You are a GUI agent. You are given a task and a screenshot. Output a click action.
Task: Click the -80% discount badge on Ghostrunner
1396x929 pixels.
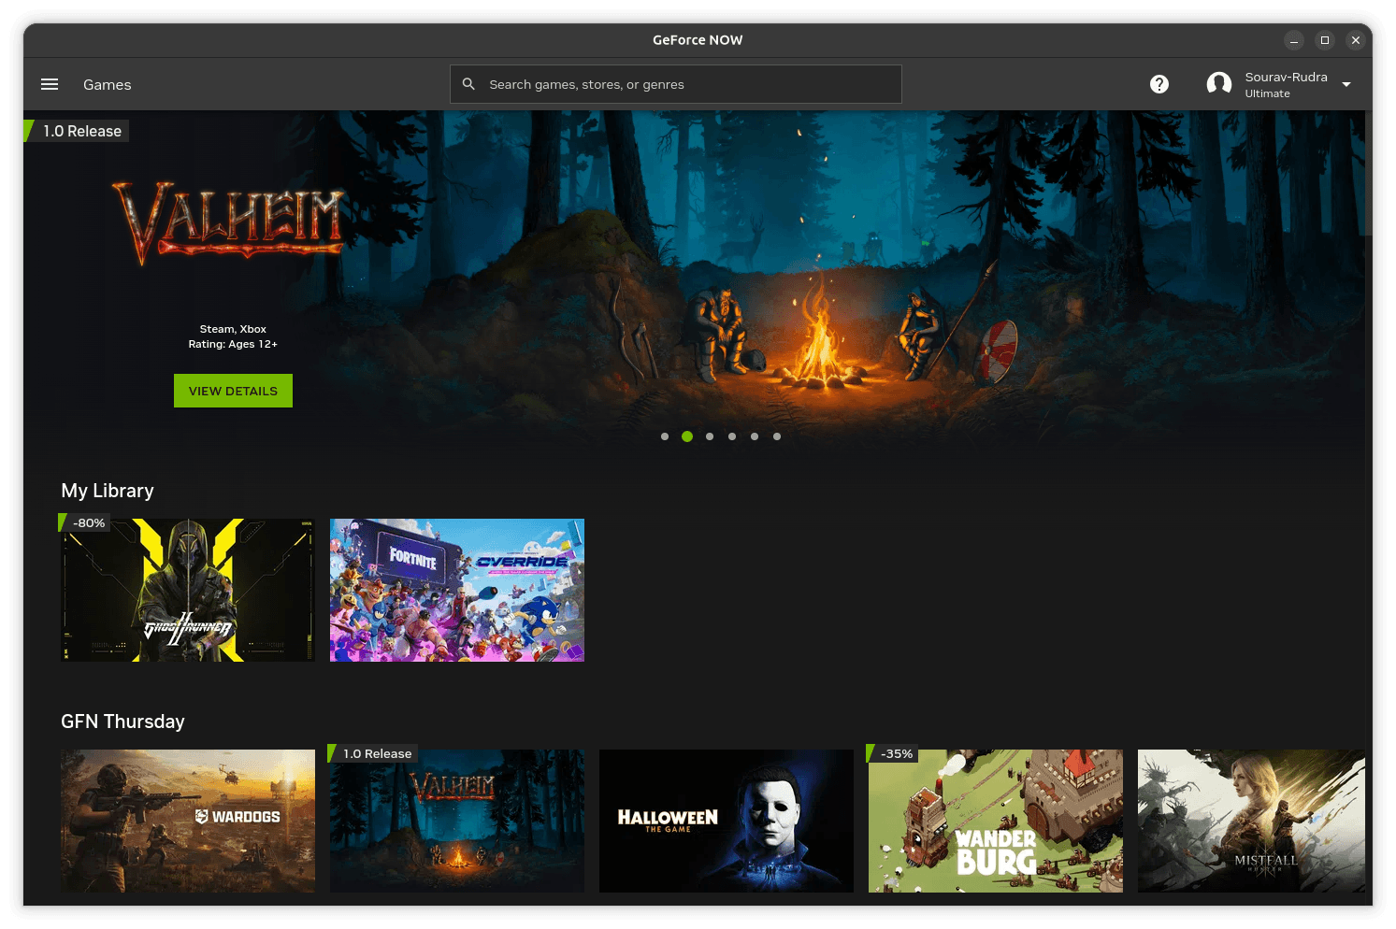coord(86,522)
